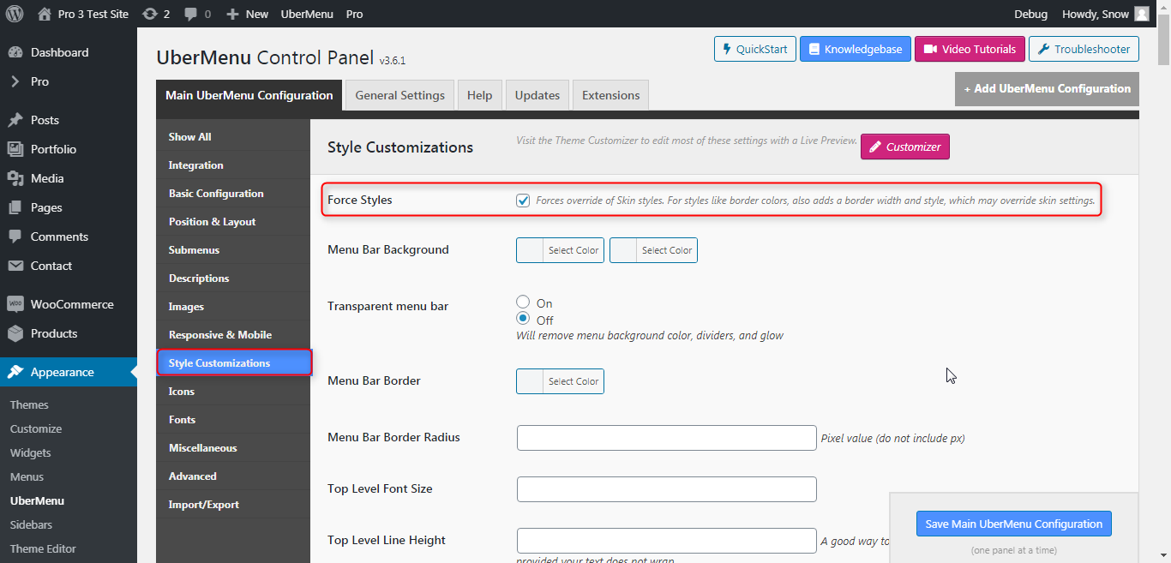Open Icons settings section
Viewport: 1171px width, 563px height.
tap(233, 392)
